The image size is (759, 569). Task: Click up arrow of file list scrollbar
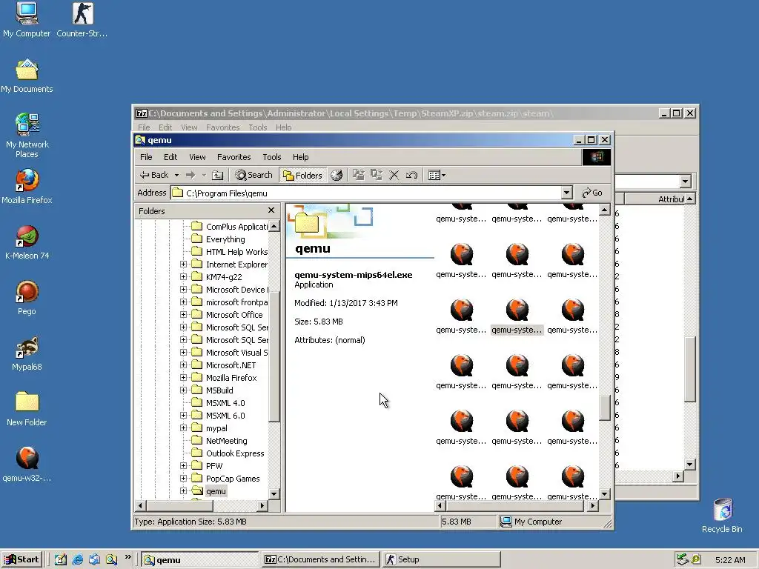[x=604, y=210]
